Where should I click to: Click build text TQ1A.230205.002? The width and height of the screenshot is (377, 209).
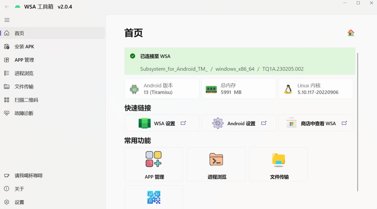[283, 69]
